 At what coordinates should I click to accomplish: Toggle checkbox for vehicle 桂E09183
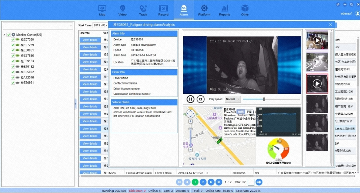[13, 61]
